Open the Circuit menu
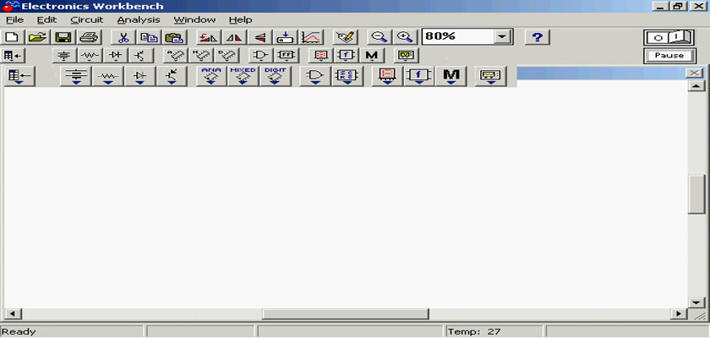710x338 pixels. (x=87, y=20)
